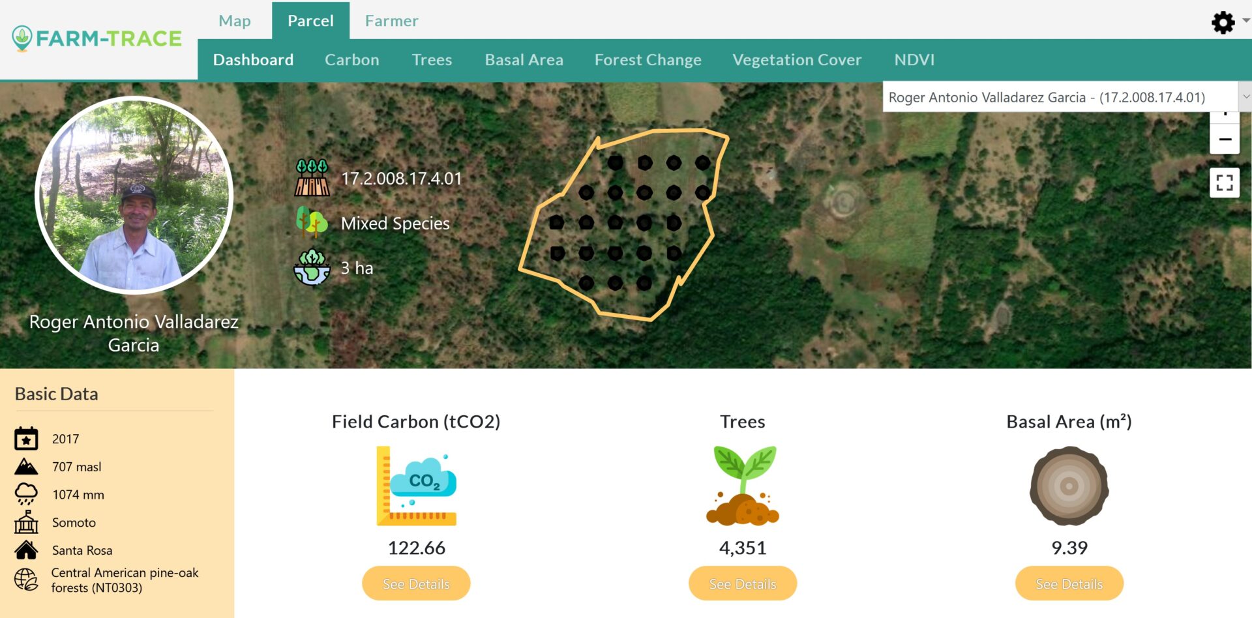
Task: Open the NDVI page
Action: [x=914, y=60]
